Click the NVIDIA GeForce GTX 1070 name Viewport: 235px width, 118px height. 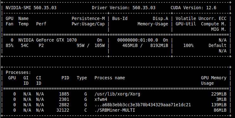(x=48, y=40)
